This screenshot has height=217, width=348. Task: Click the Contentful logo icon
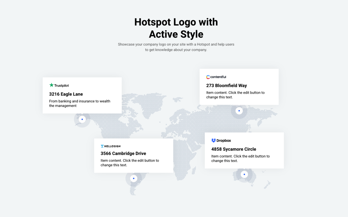click(208, 77)
